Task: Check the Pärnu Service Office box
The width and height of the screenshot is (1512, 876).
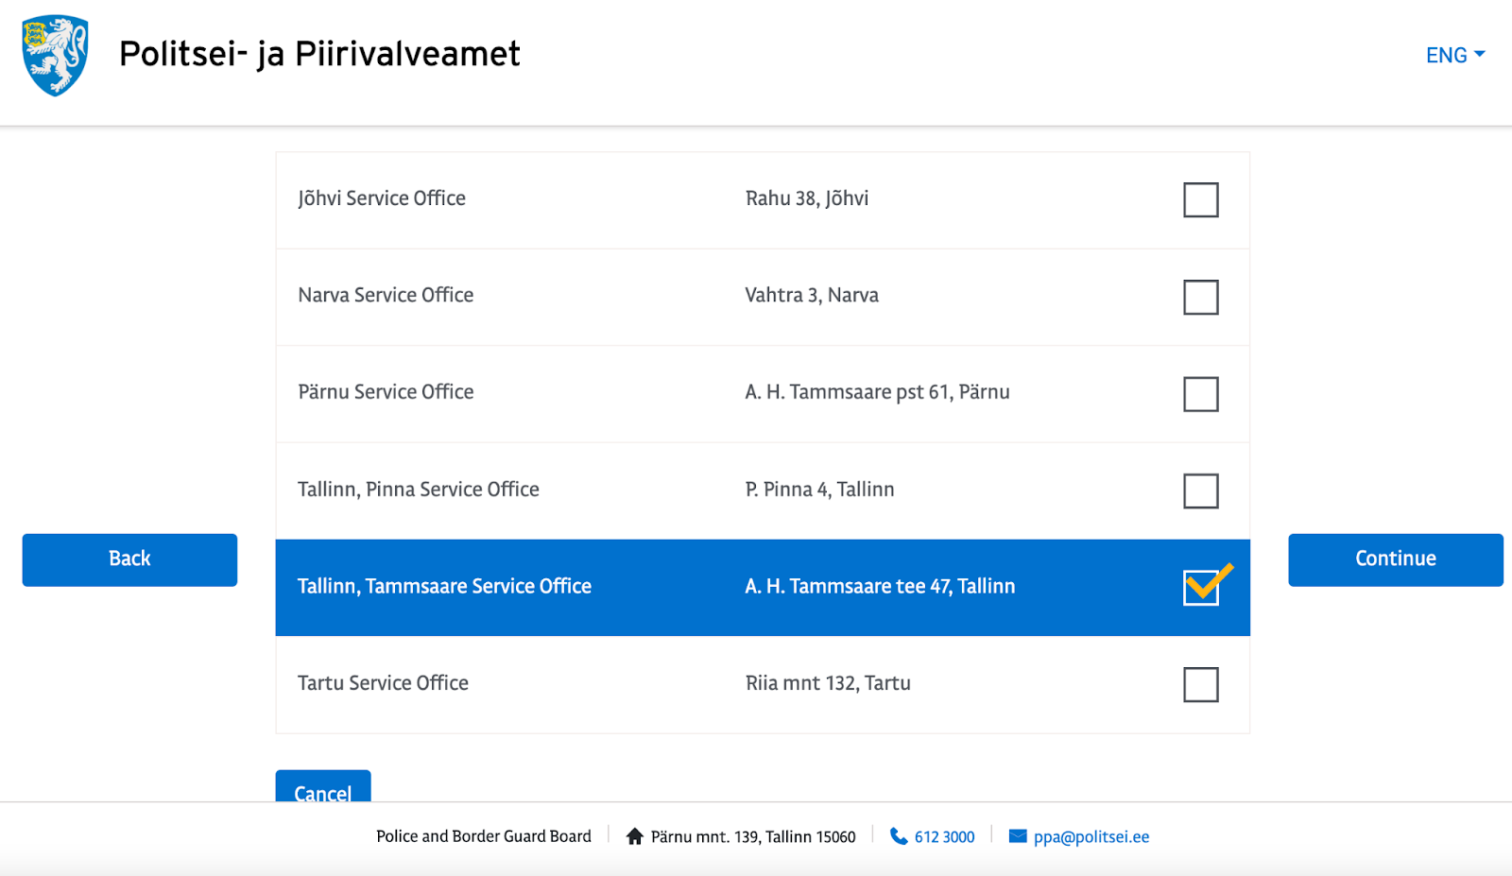Action: click(x=1200, y=394)
